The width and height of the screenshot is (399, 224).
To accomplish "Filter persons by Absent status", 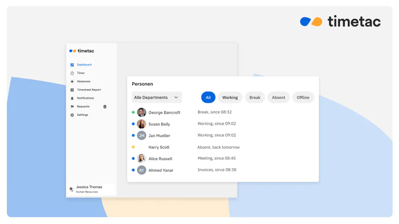I will (x=278, y=97).
